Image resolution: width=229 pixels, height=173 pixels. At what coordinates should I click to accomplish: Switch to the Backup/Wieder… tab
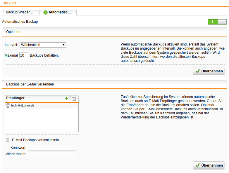(x=20, y=13)
